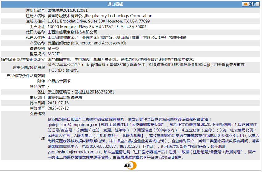Click the 其他内容 row label
The width and height of the screenshot is (262, 172).
37,86
